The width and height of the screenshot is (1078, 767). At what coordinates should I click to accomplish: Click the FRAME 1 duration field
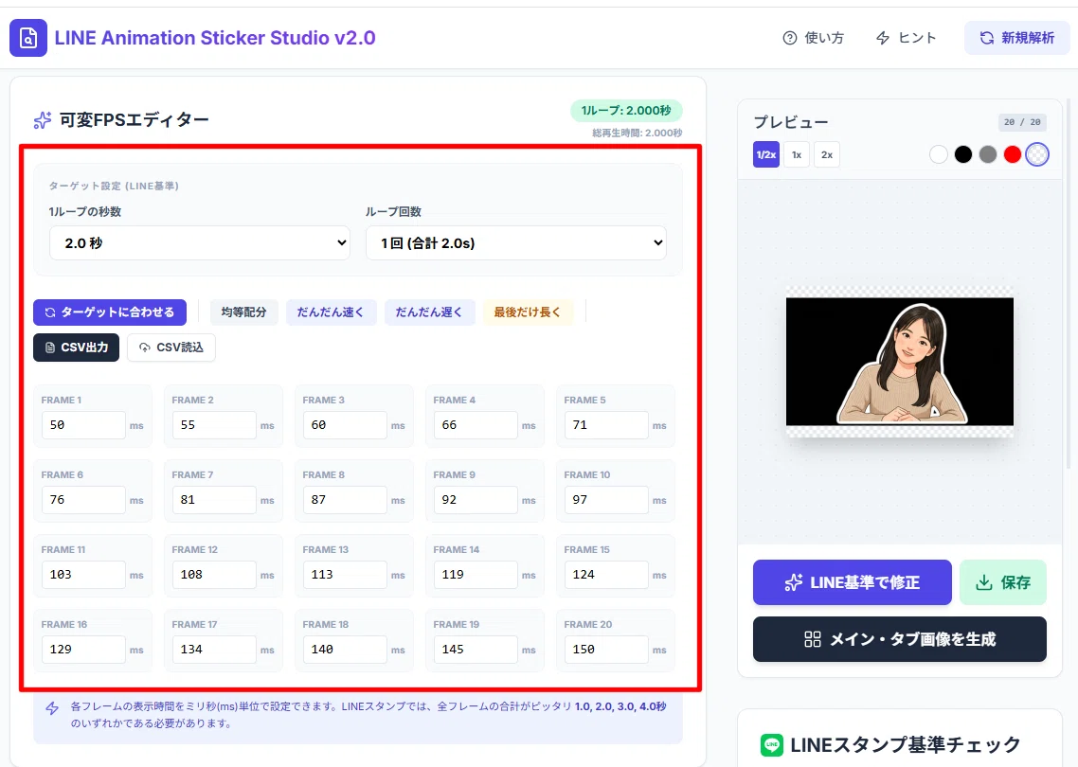pos(83,425)
